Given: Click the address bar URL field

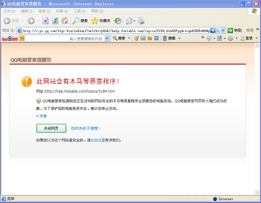Looking at the screenshot, I should 116,30.
